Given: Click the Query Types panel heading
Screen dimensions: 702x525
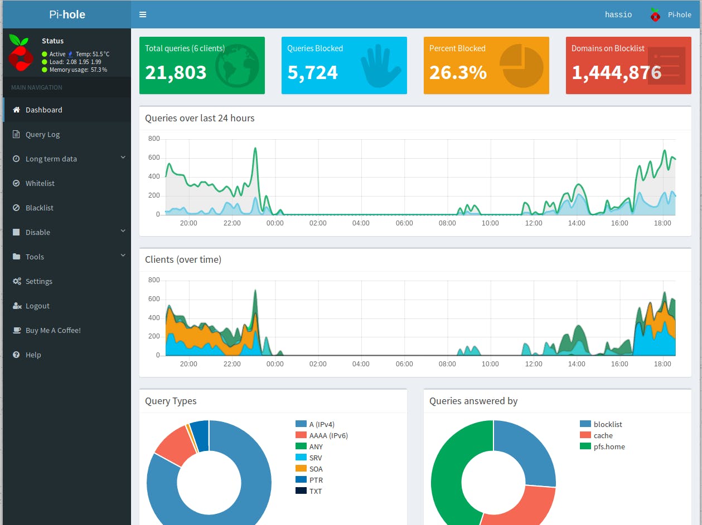Looking at the screenshot, I should coord(171,401).
